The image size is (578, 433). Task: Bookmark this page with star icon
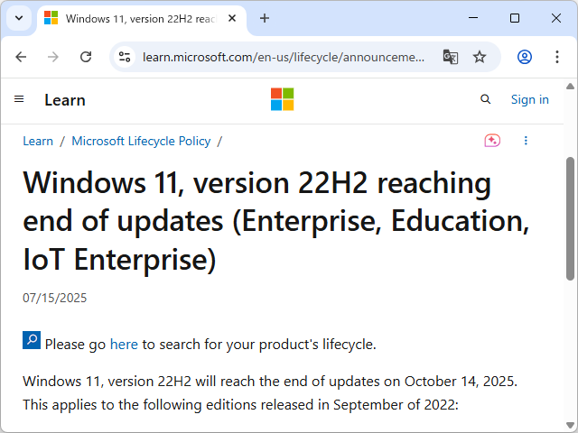[x=480, y=57]
